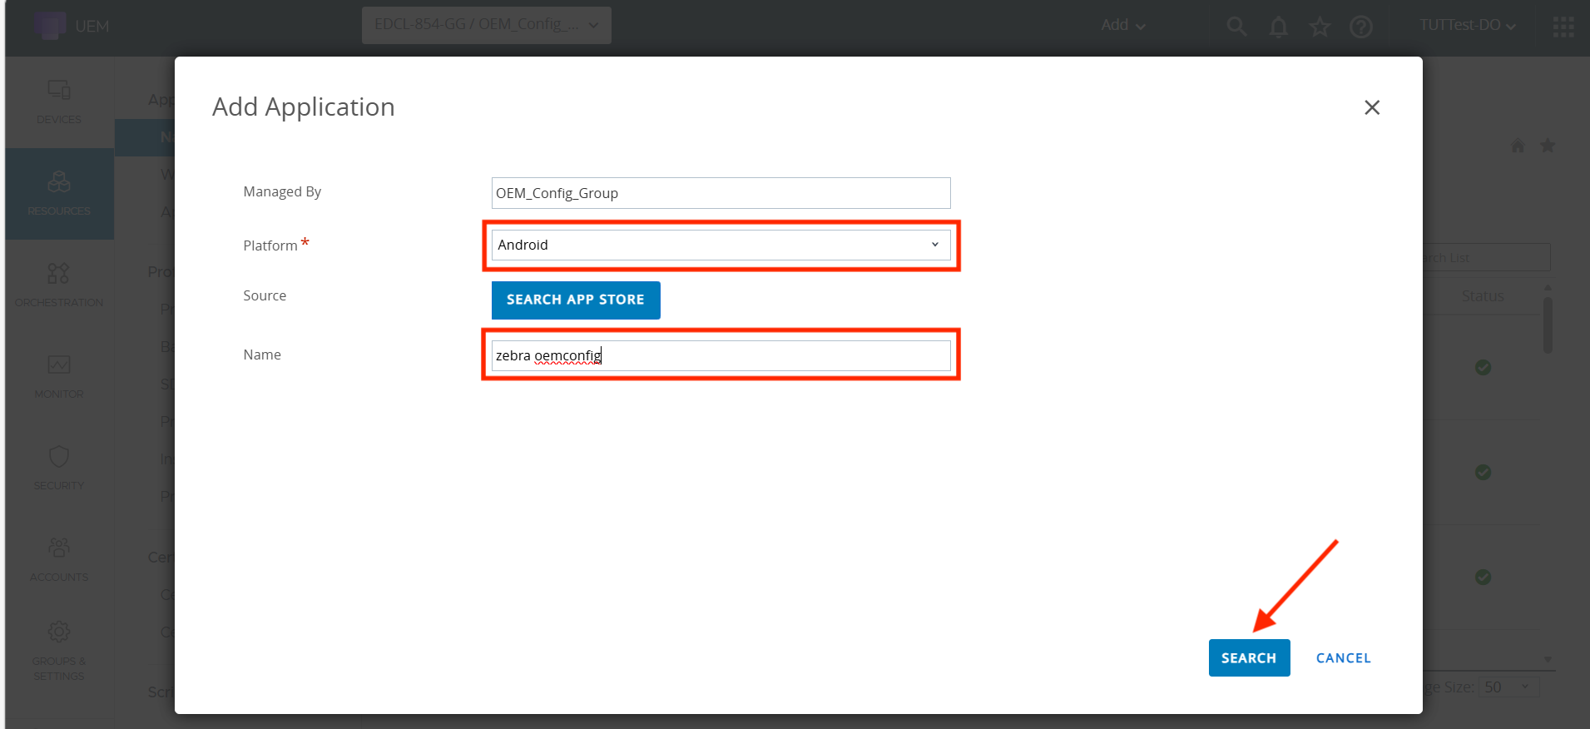Image resolution: width=1590 pixels, height=729 pixels.
Task: Open the TUTTest-DO account dropdown
Action: [1468, 26]
